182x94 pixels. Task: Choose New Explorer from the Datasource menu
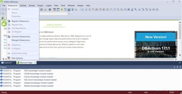[x=23, y=58]
